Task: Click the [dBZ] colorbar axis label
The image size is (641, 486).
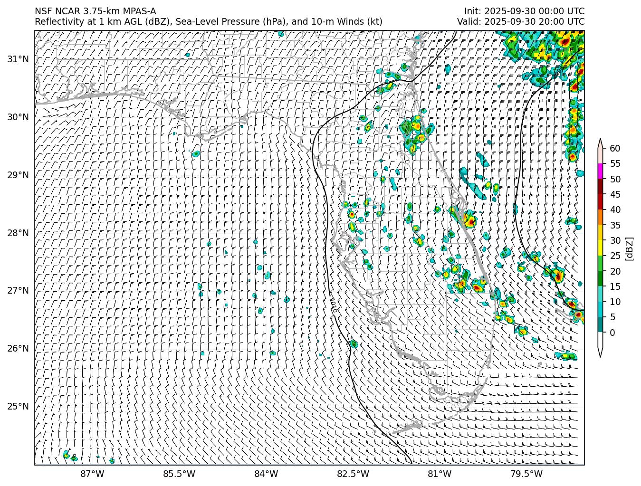Action: 629,248
